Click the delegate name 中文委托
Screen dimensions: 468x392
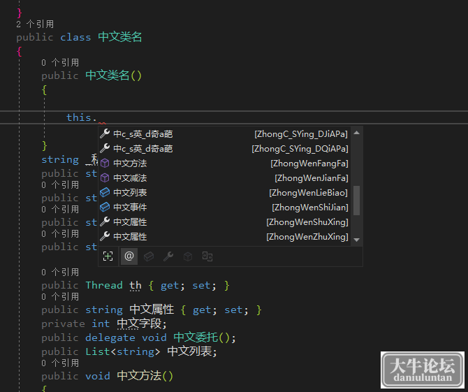click(196, 337)
